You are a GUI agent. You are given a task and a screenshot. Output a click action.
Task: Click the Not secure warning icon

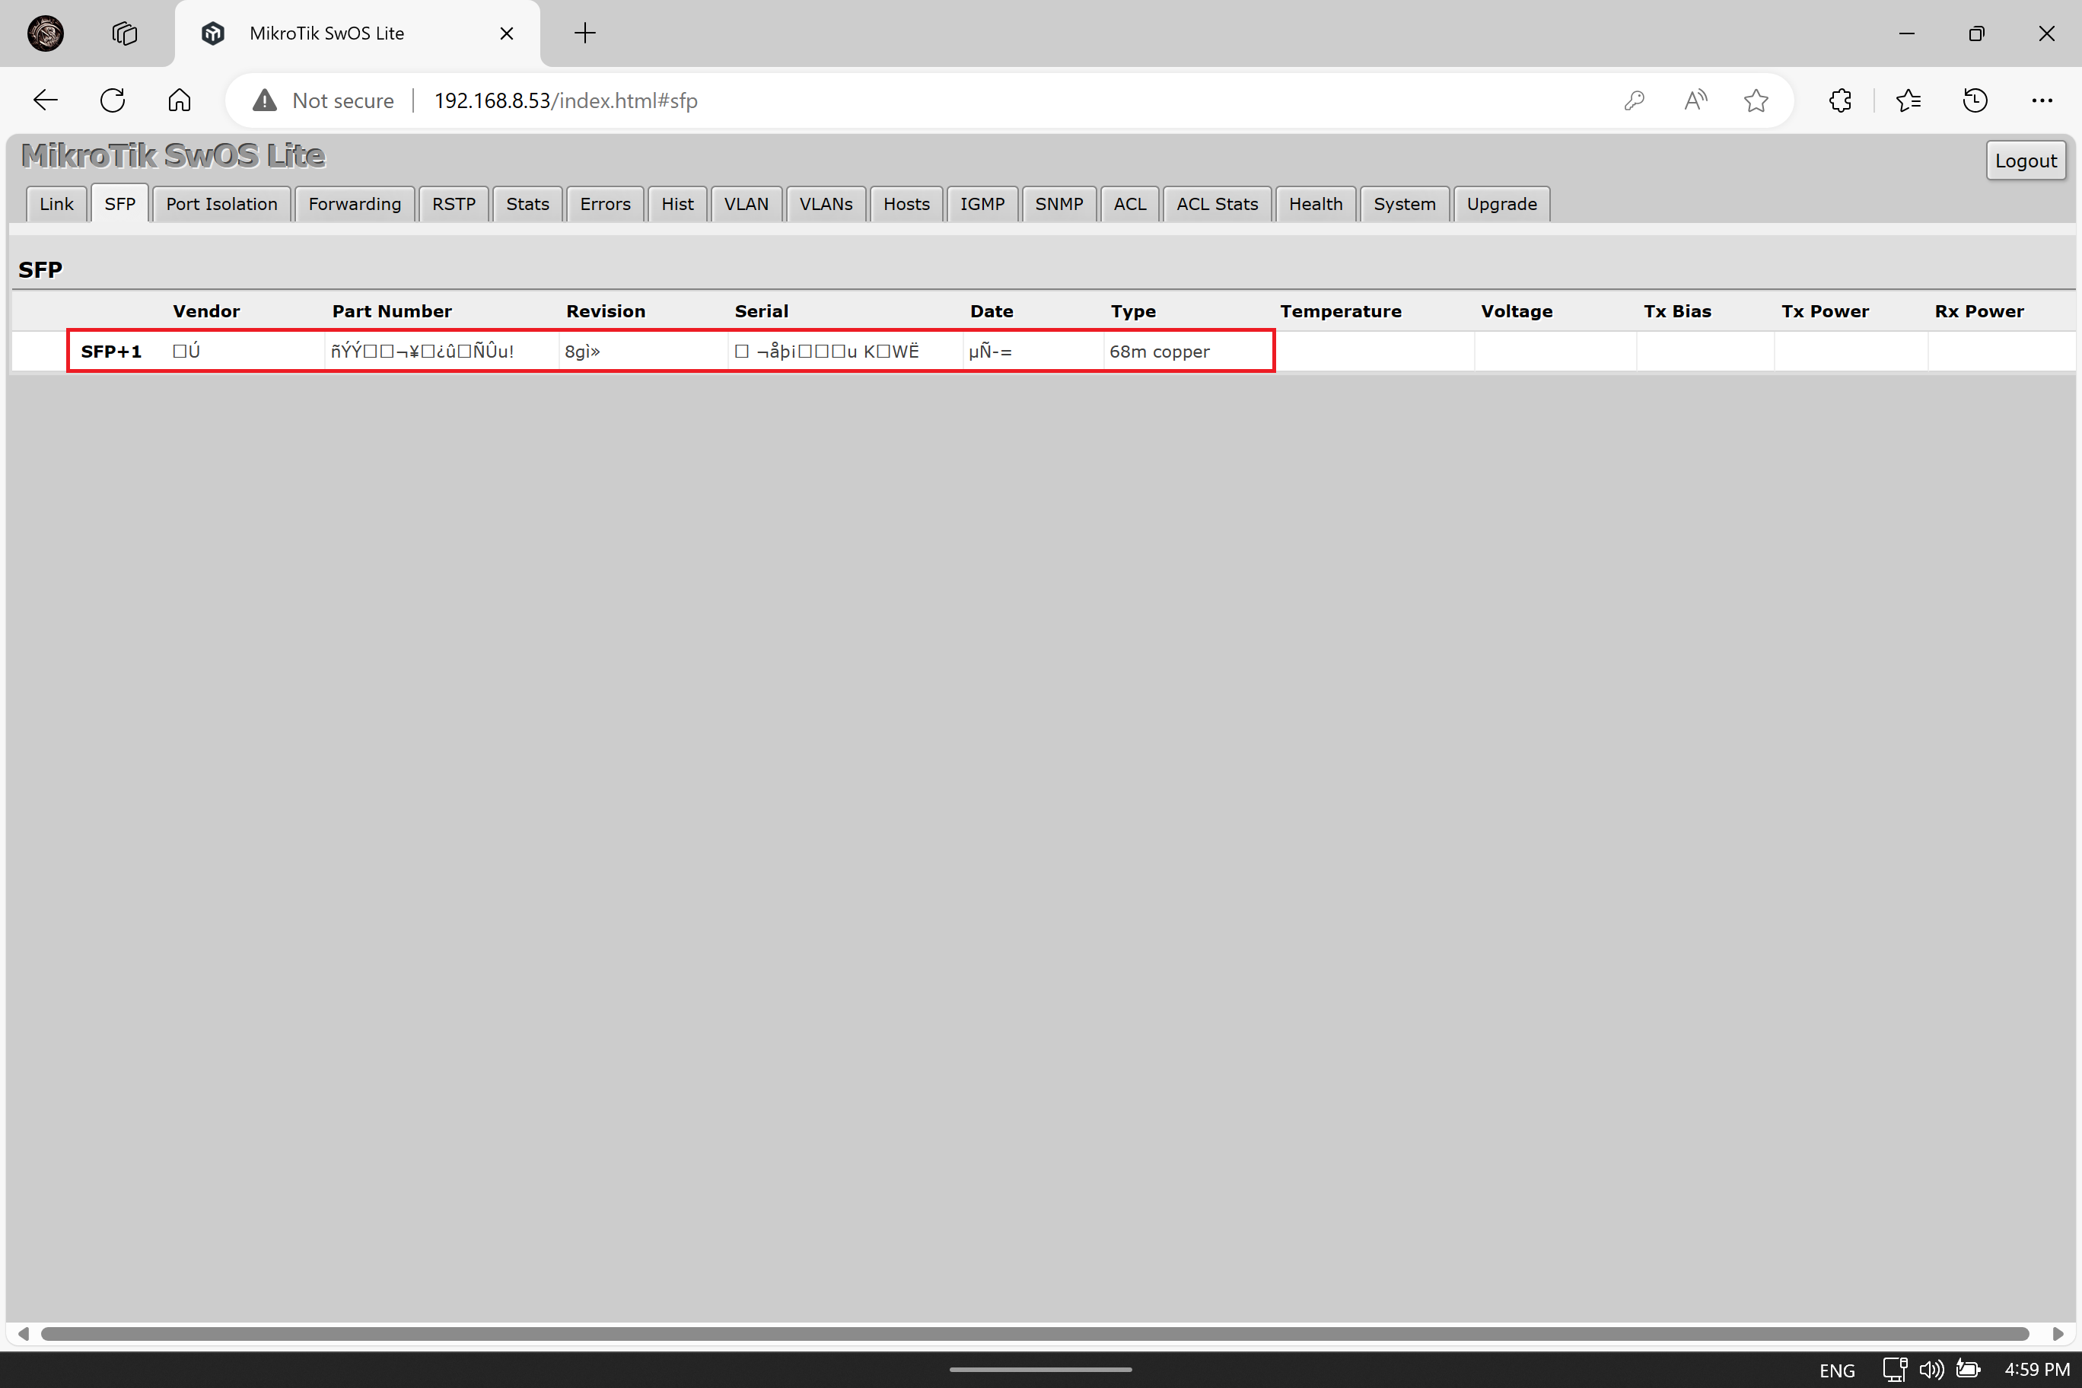point(265,101)
